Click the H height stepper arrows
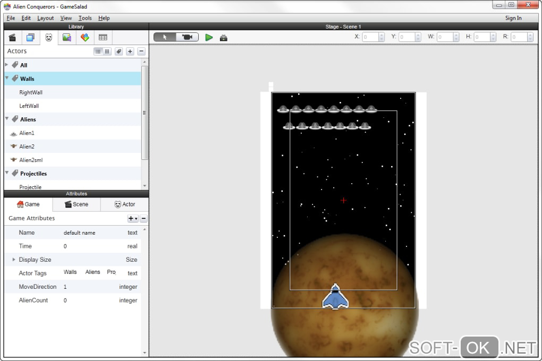The width and height of the screenshot is (542, 361). point(493,37)
